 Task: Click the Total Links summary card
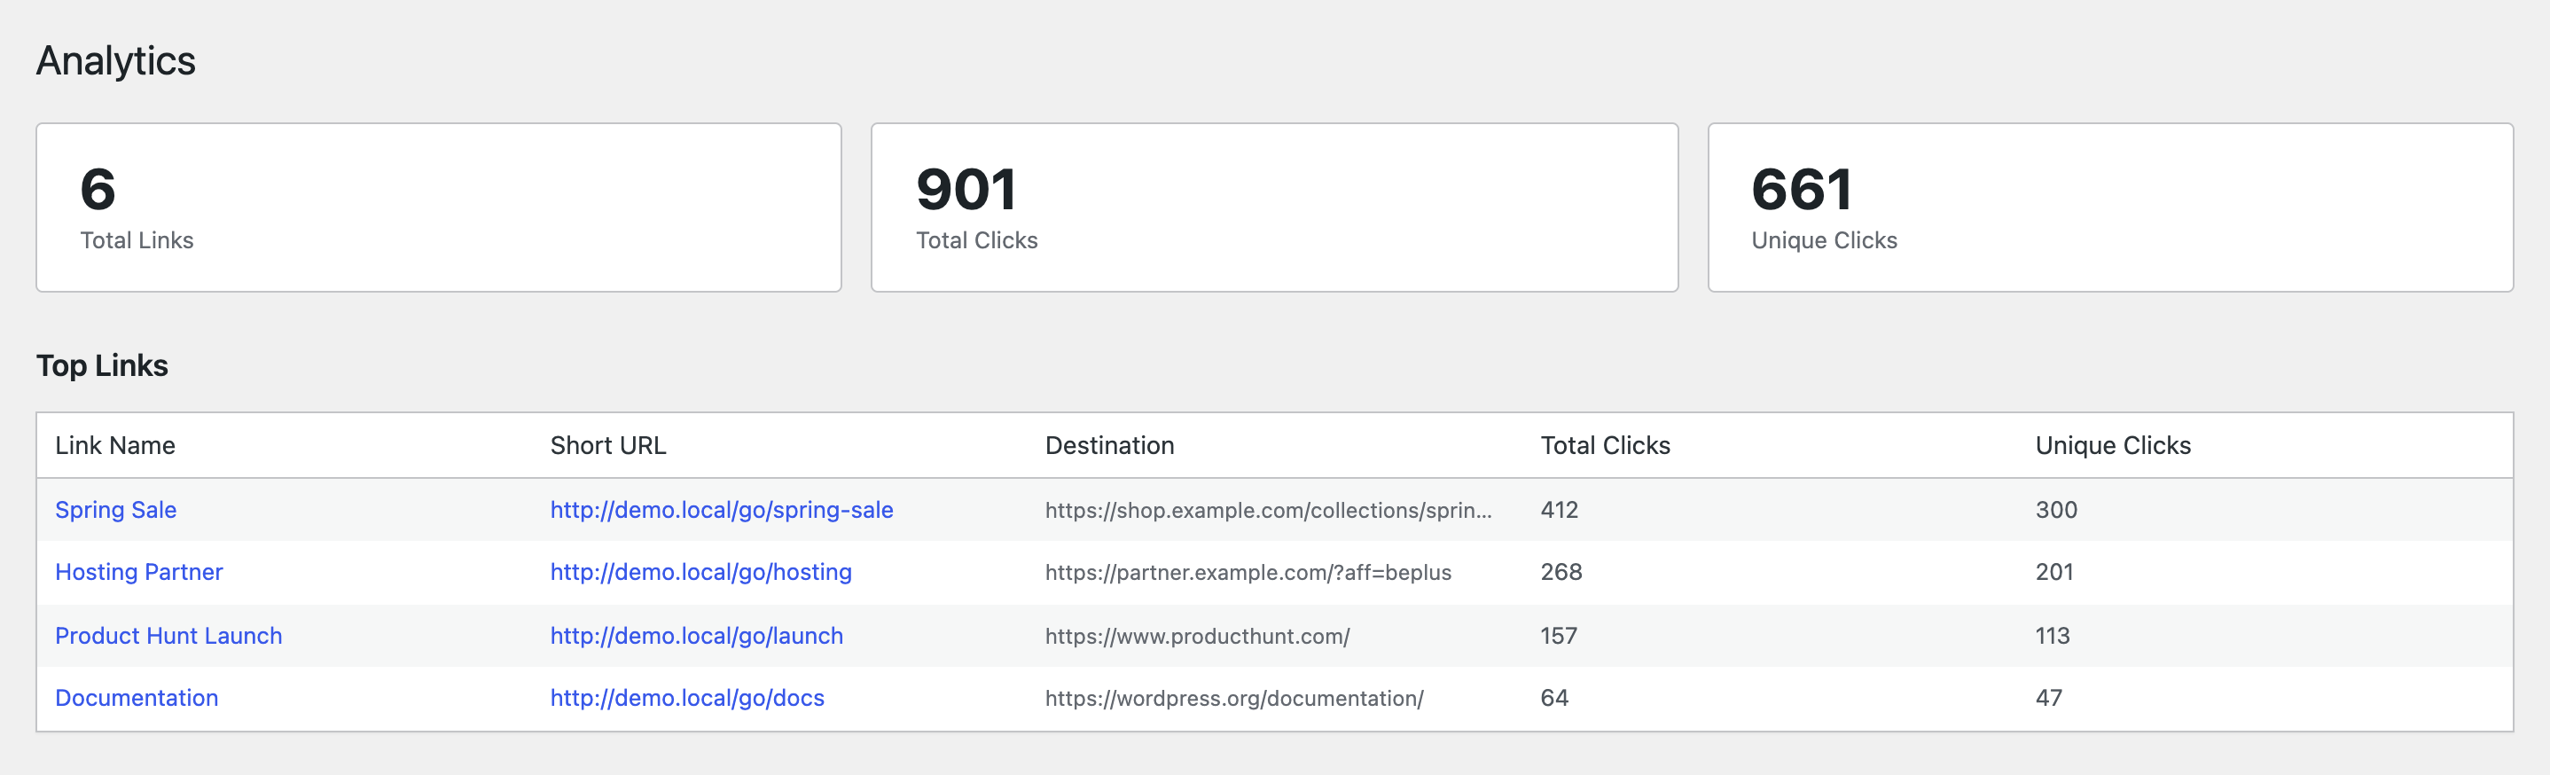coord(439,207)
